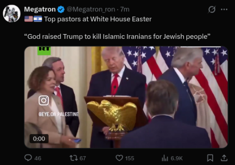
Task: Like the post with the heart icon
Action: coord(119,158)
